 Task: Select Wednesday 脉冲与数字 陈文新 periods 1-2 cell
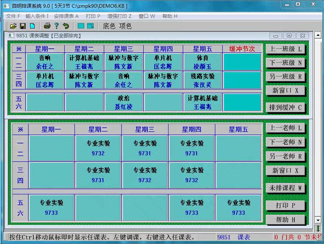(124, 62)
